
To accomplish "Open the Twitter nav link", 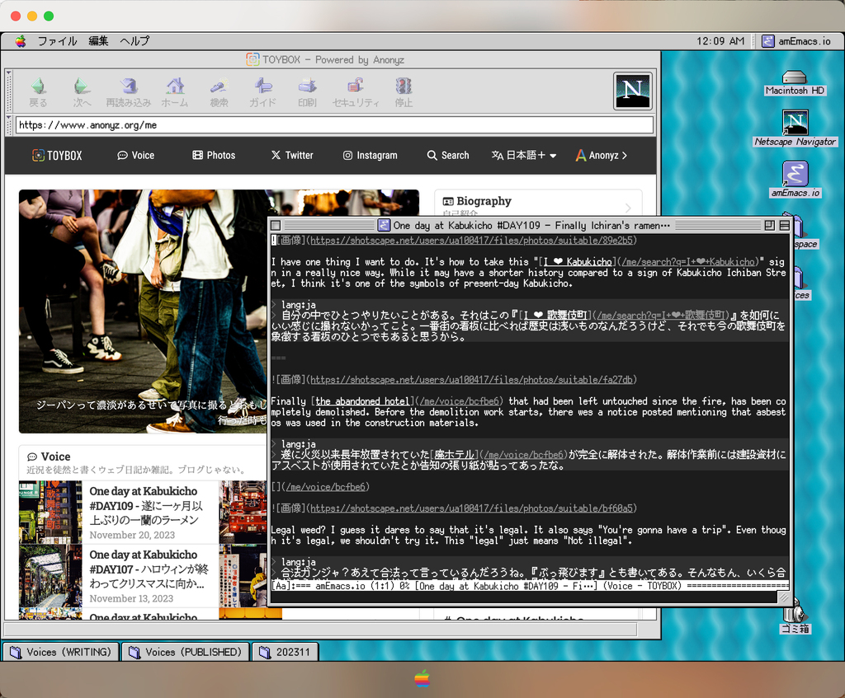I will click(292, 156).
